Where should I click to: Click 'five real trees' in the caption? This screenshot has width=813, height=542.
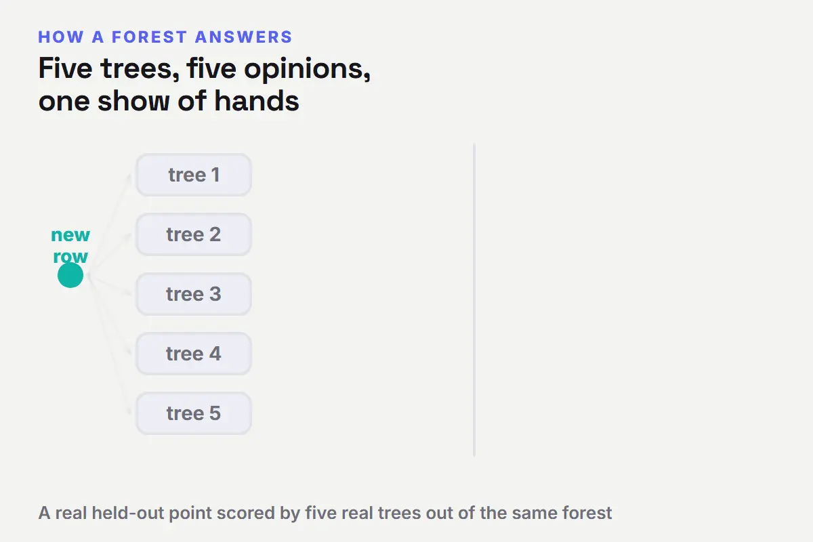click(x=362, y=513)
